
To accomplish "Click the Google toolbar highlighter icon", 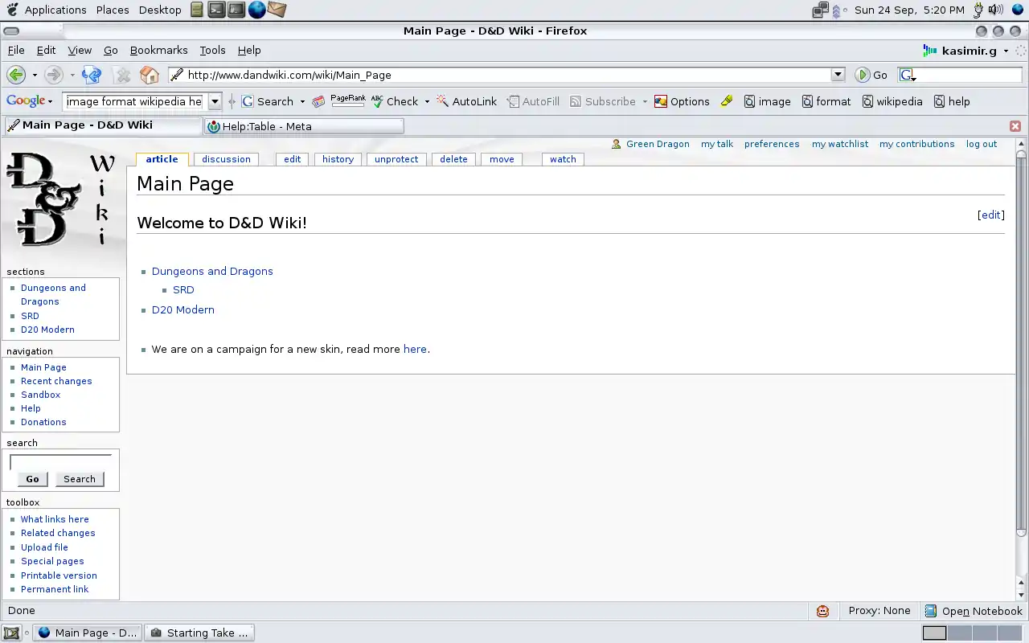I will (x=727, y=101).
